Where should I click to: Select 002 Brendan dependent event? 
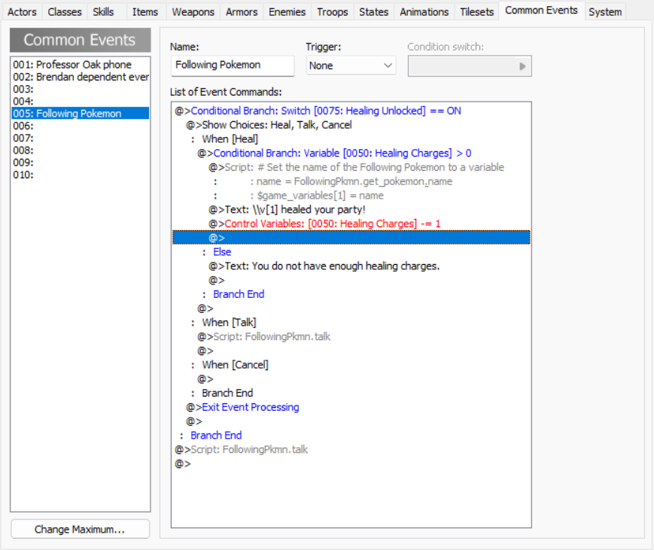[x=81, y=77]
